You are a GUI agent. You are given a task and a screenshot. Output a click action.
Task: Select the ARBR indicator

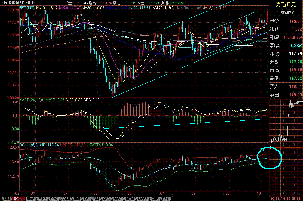[66, 199]
